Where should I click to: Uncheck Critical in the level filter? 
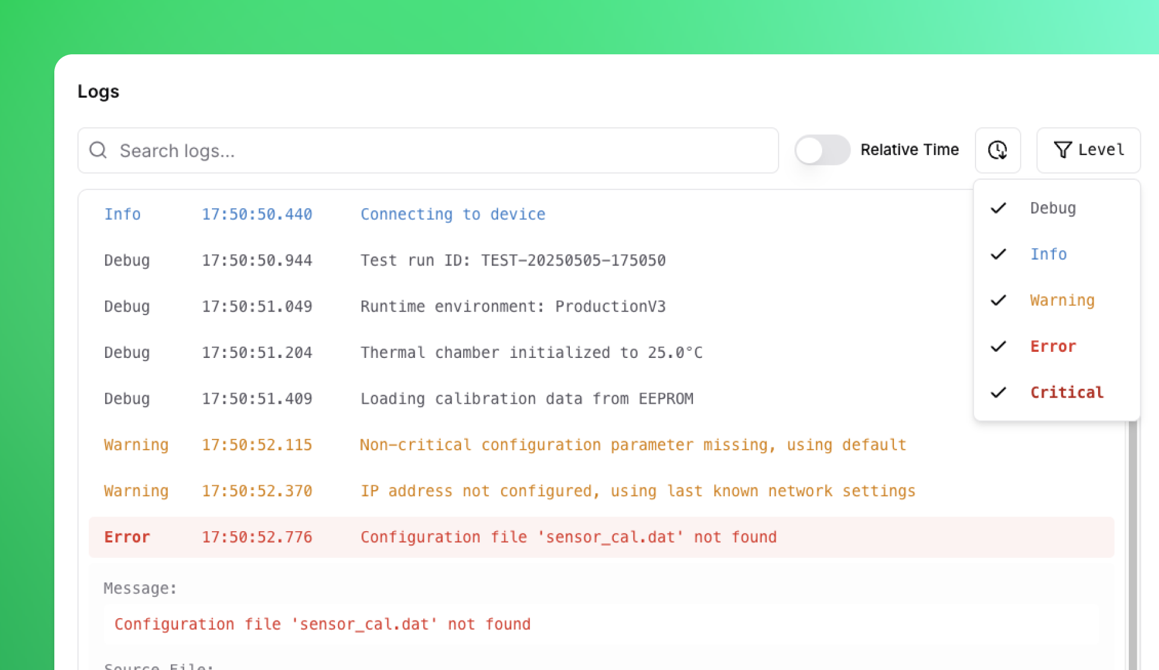coord(1066,392)
